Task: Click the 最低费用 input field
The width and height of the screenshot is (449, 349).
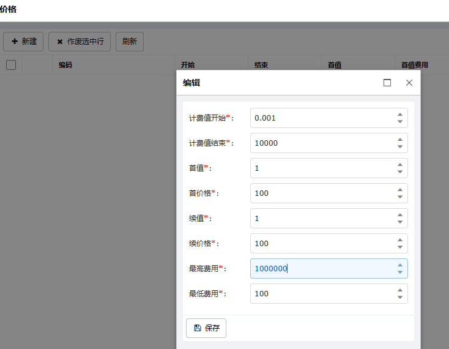Action: point(328,294)
